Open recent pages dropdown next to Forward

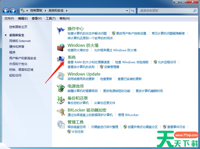tap(18, 11)
